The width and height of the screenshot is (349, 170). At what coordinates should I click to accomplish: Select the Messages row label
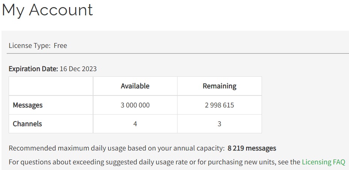28,105
